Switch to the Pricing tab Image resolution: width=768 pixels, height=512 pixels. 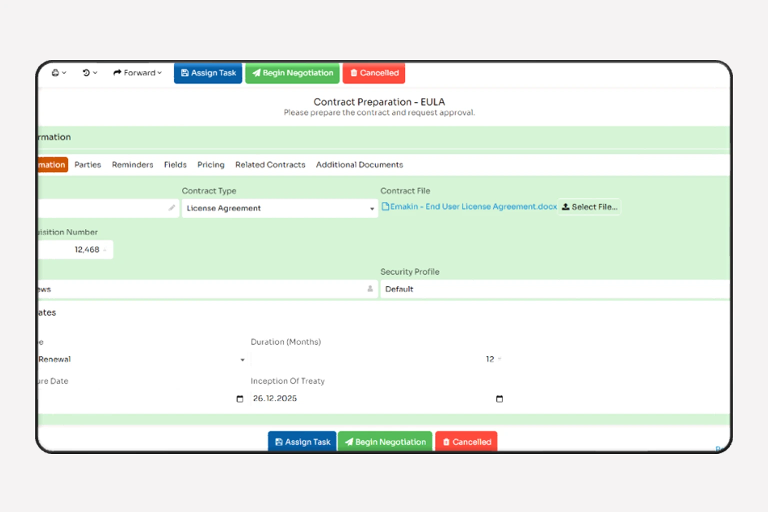tap(210, 164)
